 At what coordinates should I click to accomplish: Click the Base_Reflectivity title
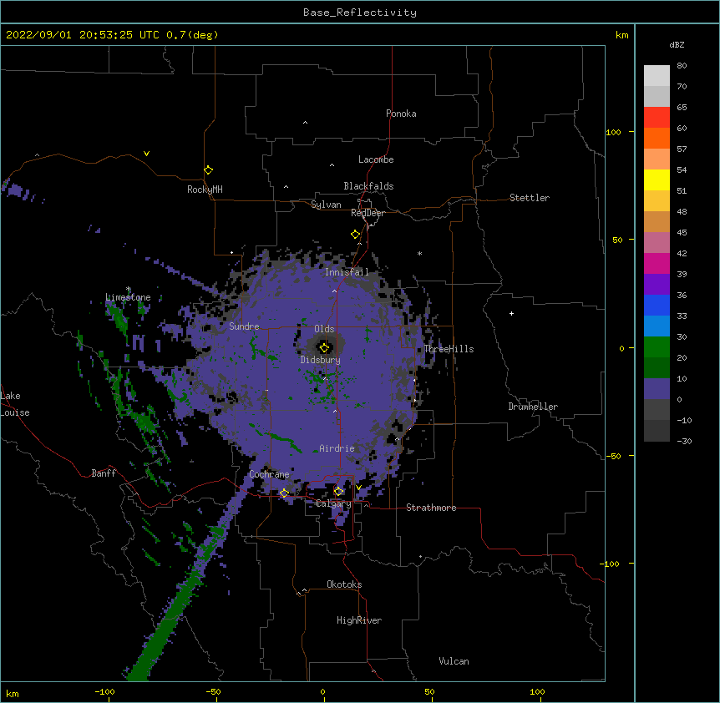[360, 13]
